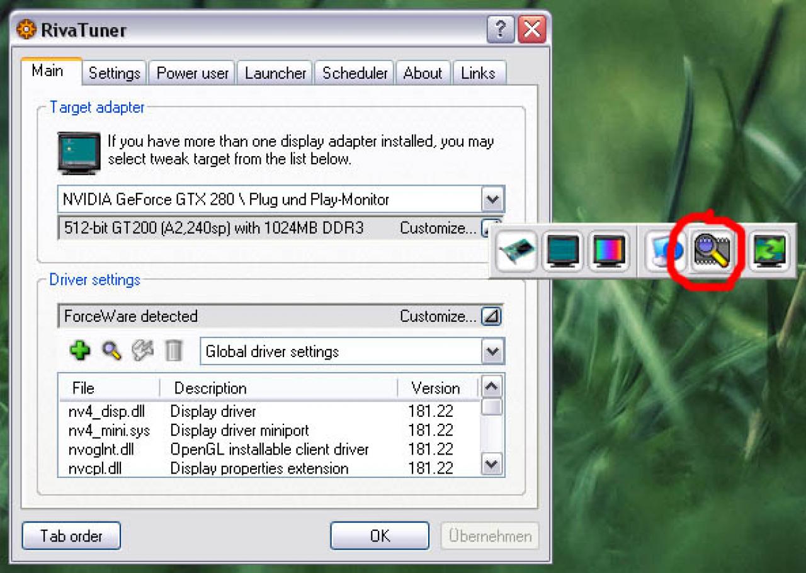Click the RivaTuner gear icon in title bar

27,29
